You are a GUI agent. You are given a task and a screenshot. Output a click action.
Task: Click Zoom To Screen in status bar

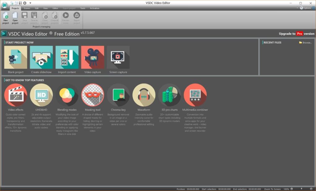(272, 189)
